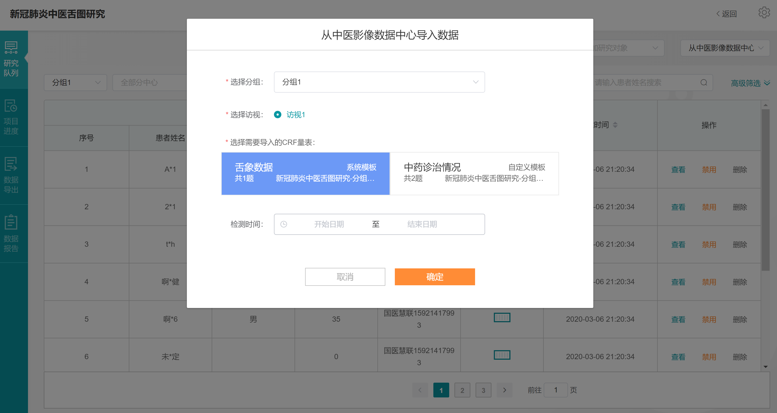The image size is (777, 413).
Task: Expand 高级筛选 advanced filter
Action: (x=750, y=83)
